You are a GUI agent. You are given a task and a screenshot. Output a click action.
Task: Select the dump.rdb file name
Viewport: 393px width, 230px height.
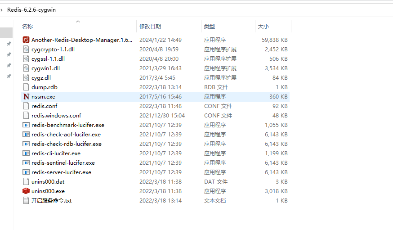45,87
